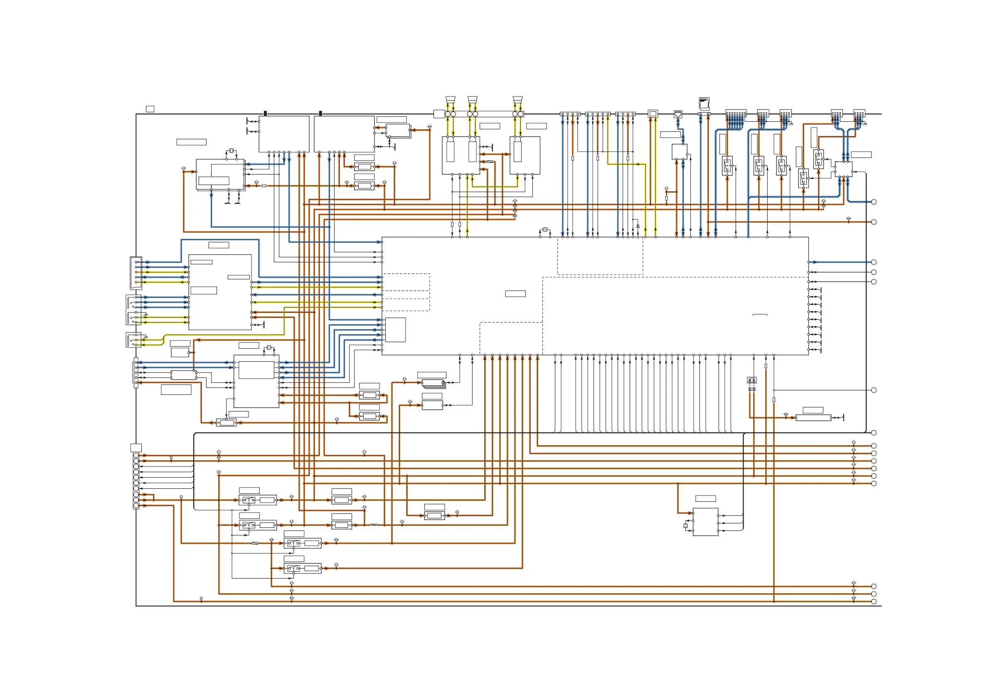Click the bottommost power switch block lower left

point(302,568)
